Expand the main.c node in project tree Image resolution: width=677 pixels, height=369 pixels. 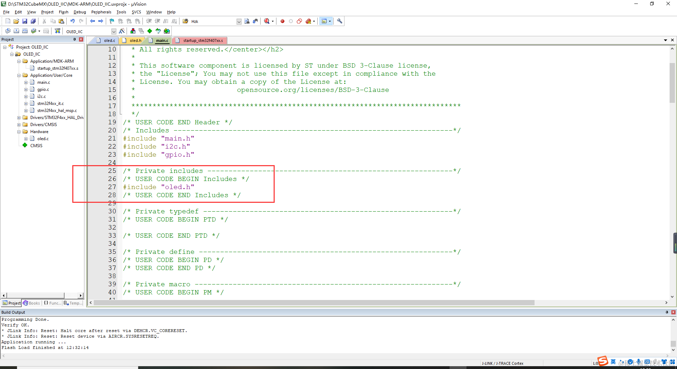click(26, 82)
